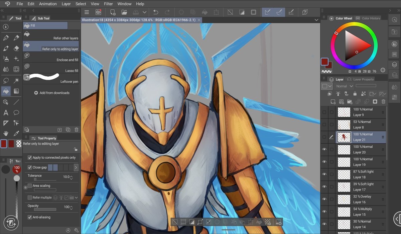Add a new raster layer
The width and height of the screenshot is (401, 234).
333,101
